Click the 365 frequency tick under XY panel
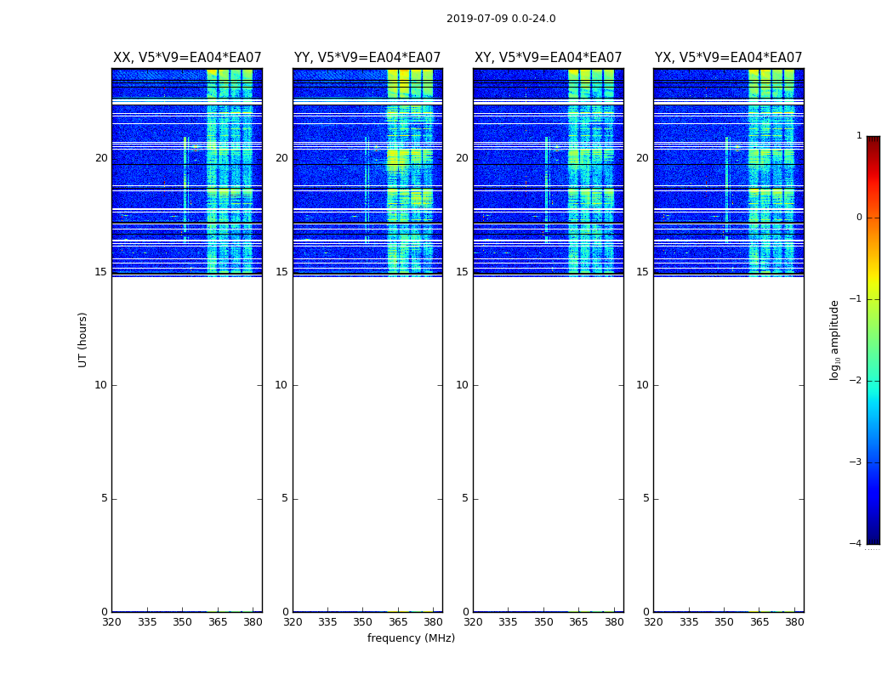 pyautogui.click(x=578, y=622)
